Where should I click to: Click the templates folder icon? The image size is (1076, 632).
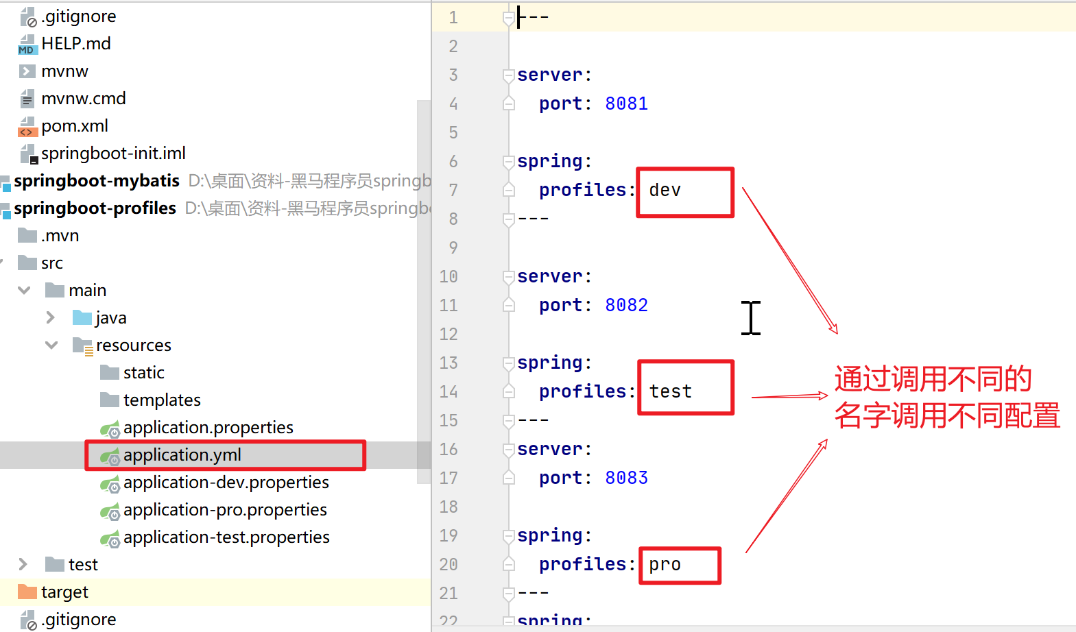[110, 400]
